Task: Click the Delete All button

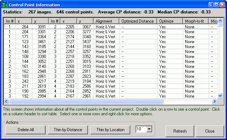Action: pyautogui.click(x=26, y=130)
